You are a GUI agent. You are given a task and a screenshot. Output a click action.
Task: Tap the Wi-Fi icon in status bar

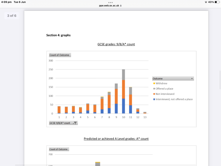206,2
